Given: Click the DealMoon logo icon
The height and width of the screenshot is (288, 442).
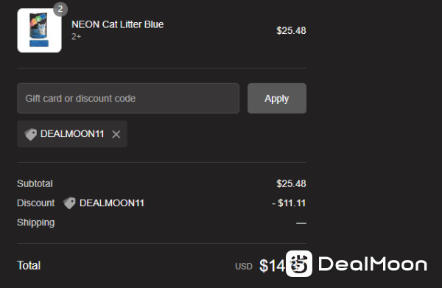Looking at the screenshot, I should 299,264.
